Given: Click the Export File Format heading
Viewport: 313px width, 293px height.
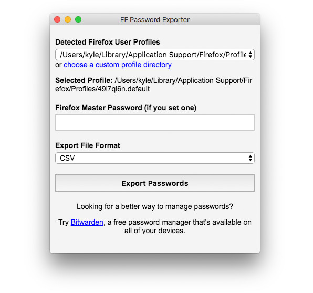Looking at the screenshot, I should (88, 145).
